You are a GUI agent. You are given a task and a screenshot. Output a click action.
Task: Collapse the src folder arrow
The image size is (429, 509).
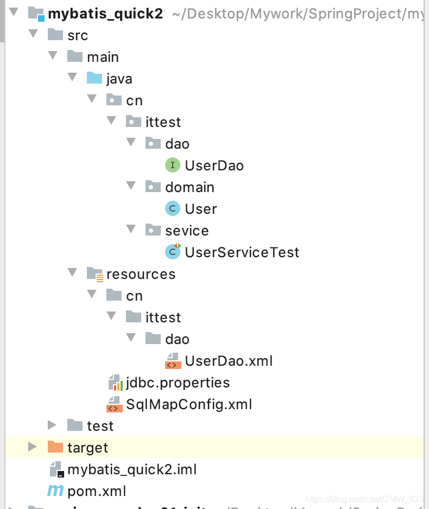[34, 34]
